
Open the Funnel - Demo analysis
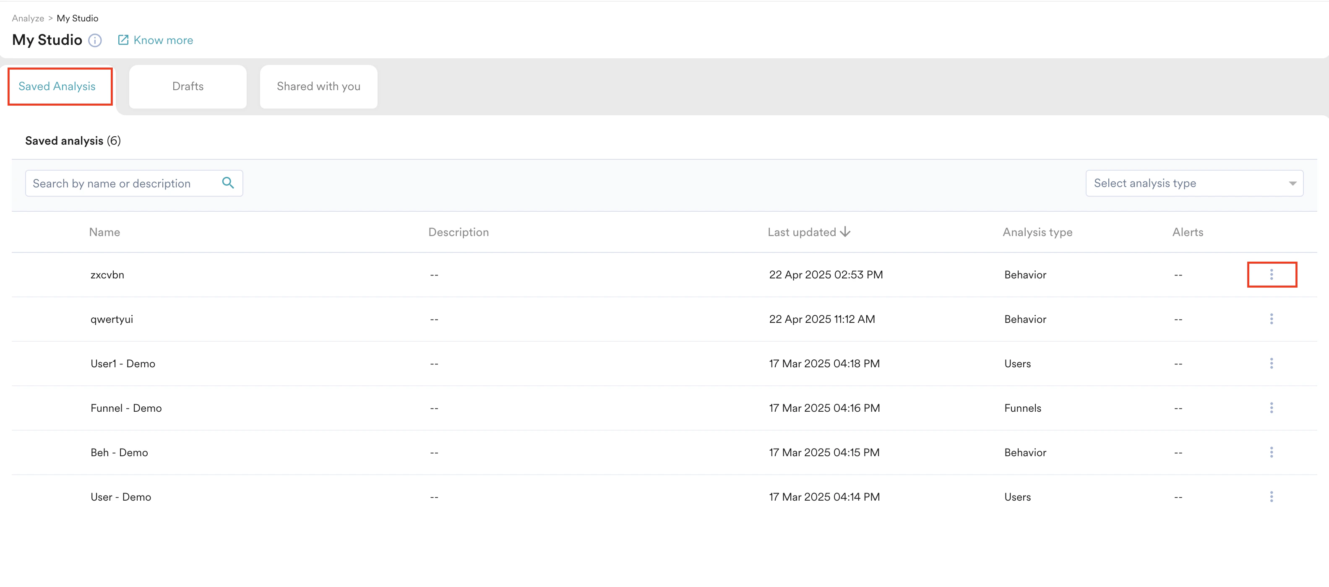[126, 408]
